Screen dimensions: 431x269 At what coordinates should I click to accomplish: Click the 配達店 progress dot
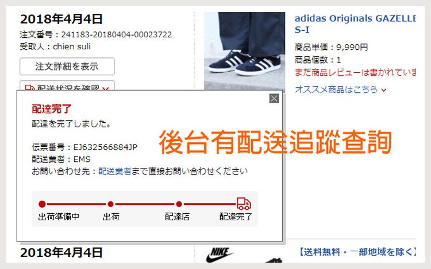179,204
